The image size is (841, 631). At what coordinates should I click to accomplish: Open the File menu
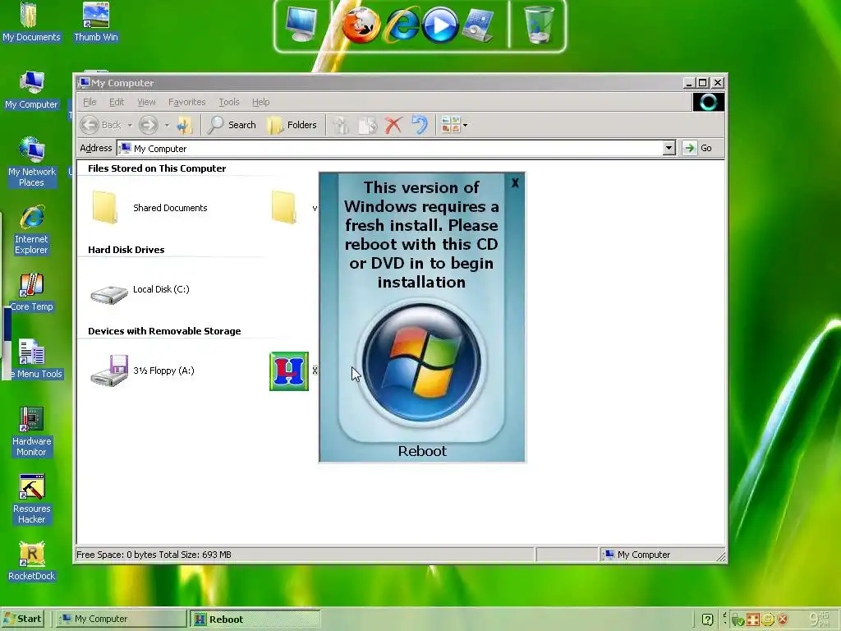[90, 102]
